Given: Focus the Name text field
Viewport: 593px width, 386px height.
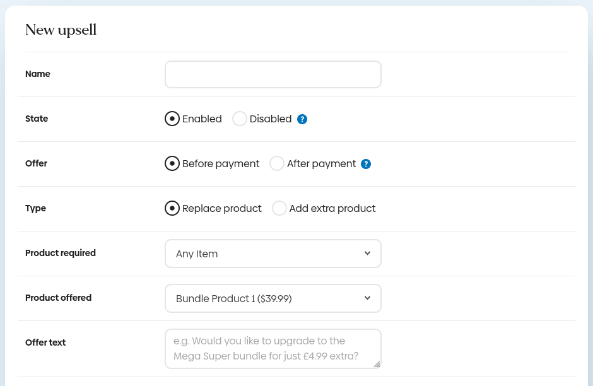Looking at the screenshot, I should tap(273, 74).
